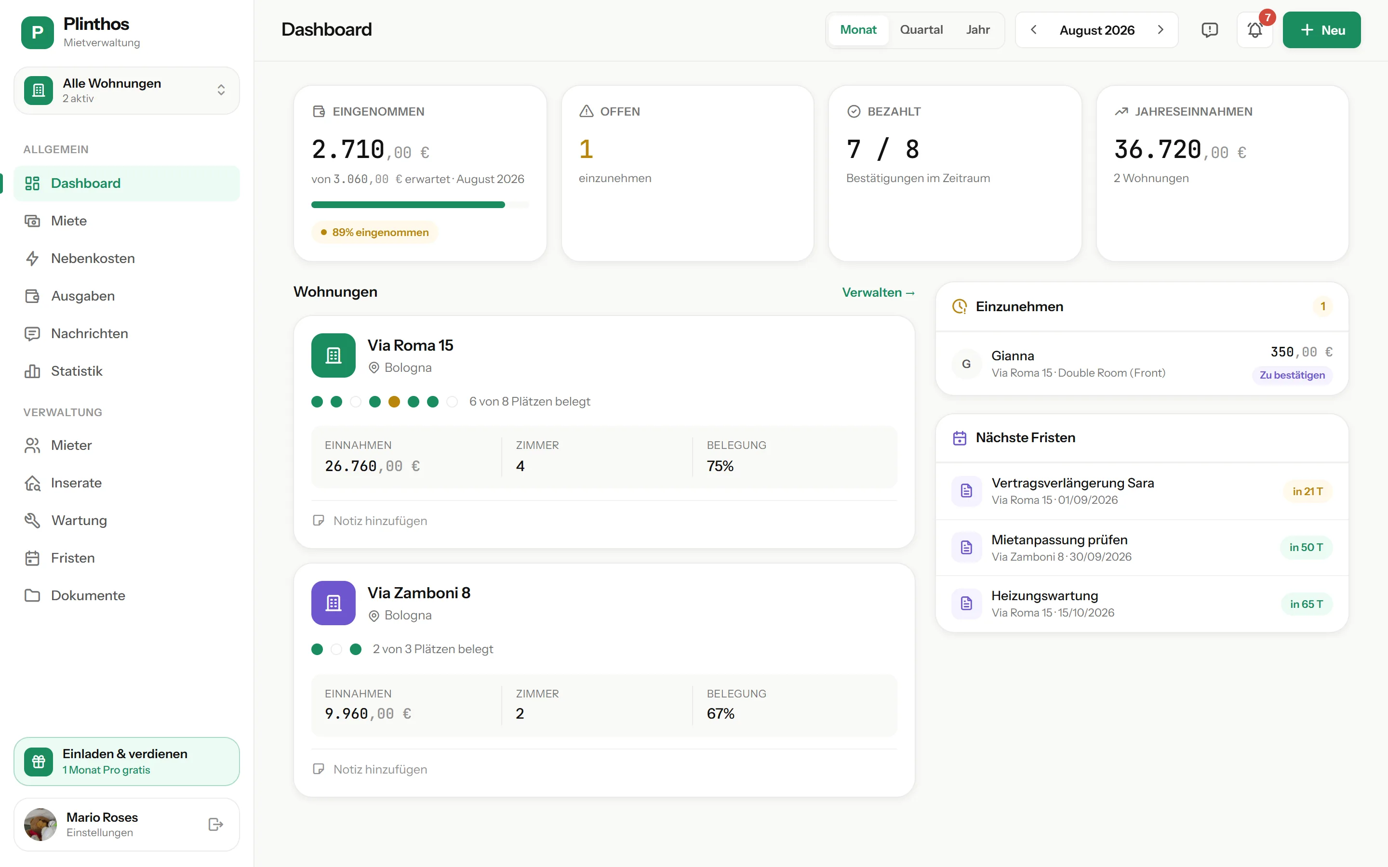Click the gift icon in Einladen & verdienen
Image resolution: width=1388 pixels, height=867 pixels.
coord(39,762)
